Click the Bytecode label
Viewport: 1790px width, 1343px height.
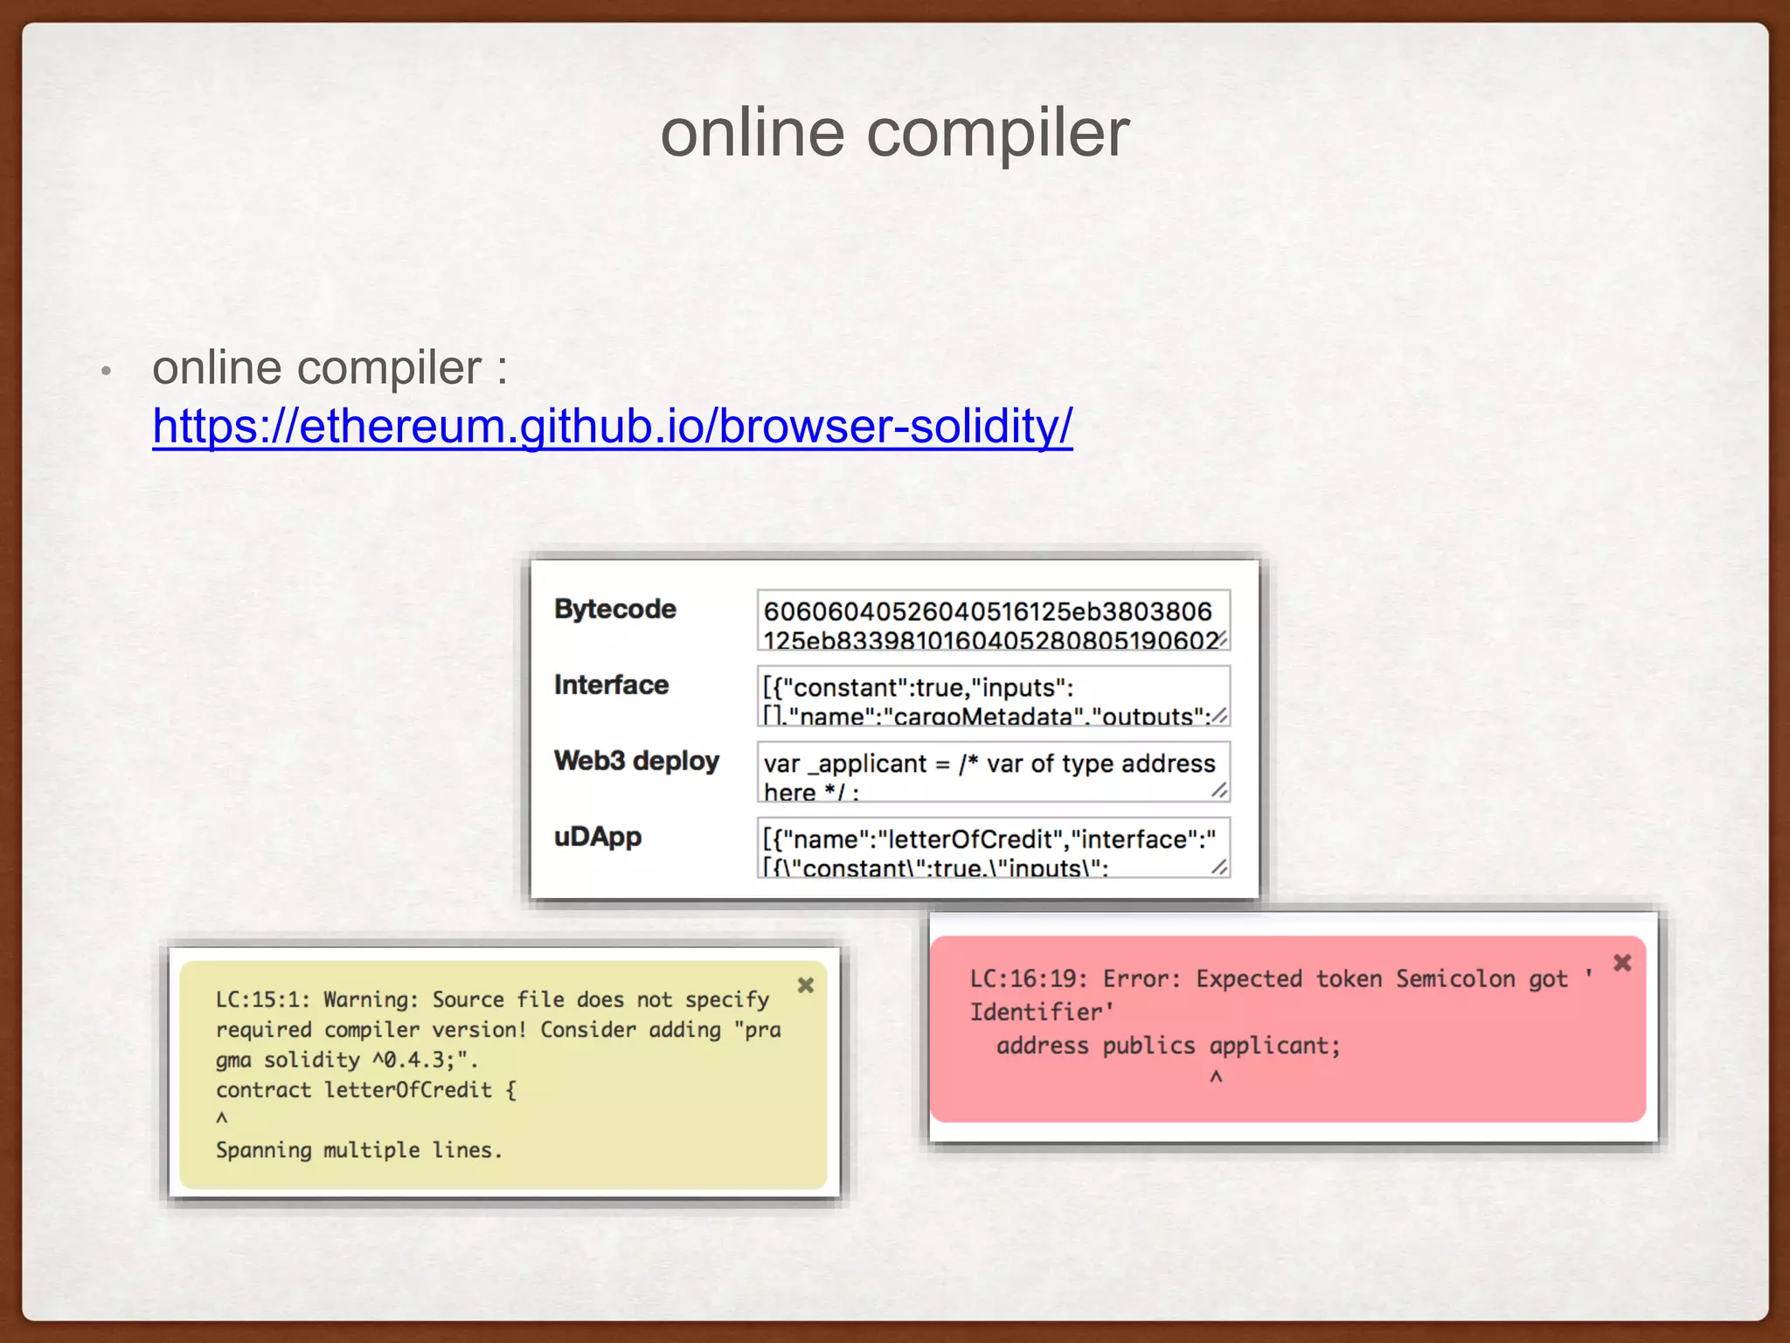click(x=614, y=609)
